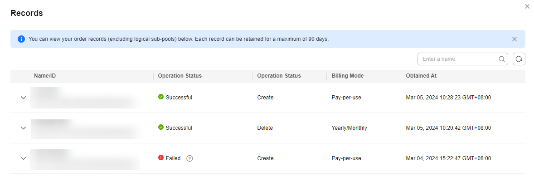Click the refresh icon beside the search box
This screenshot has width=534, height=177.
pos(519,59)
